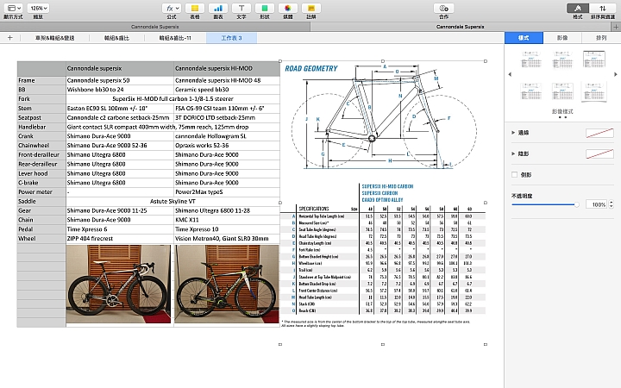This screenshot has width=621, height=388.
Task: Go to 輪組&齒比-11 sheet tab
Action: [175, 38]
